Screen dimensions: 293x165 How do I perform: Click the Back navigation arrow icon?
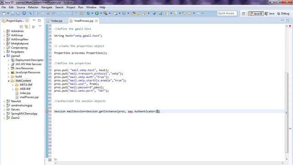(190, 13)
